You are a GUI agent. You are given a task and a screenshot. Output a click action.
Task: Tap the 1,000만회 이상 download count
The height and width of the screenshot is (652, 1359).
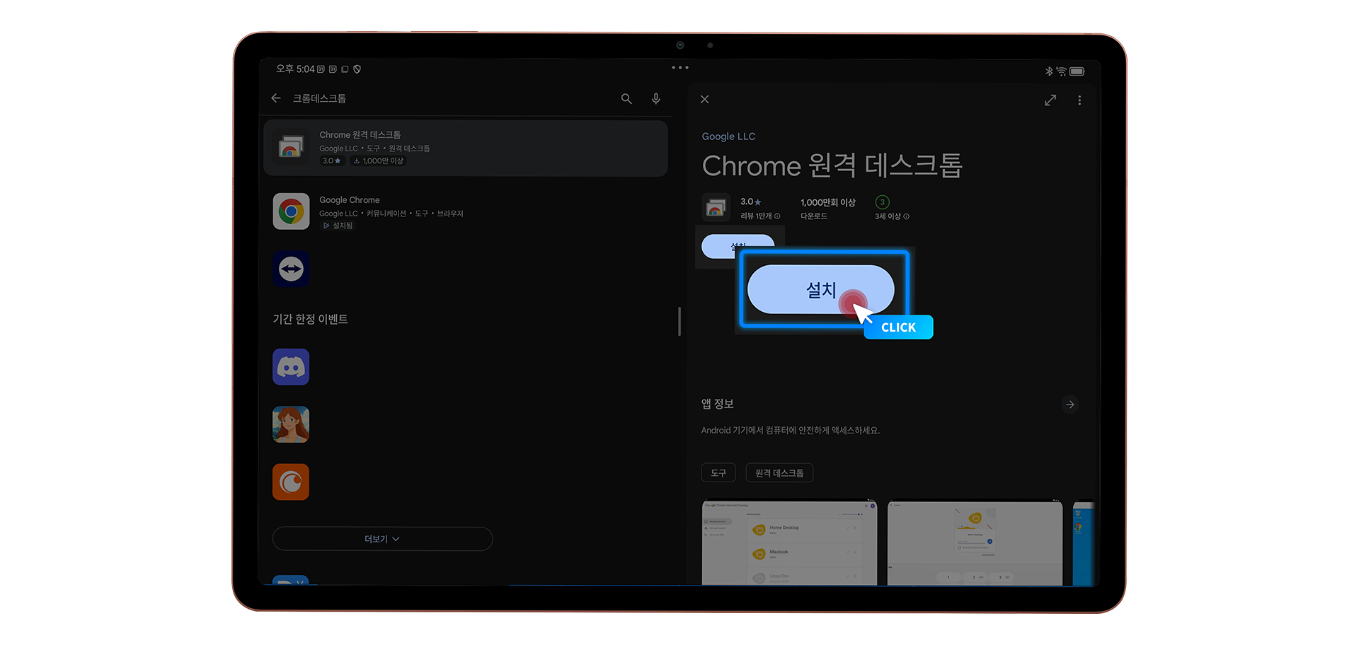pyautogui.click(x=828, y=203)
